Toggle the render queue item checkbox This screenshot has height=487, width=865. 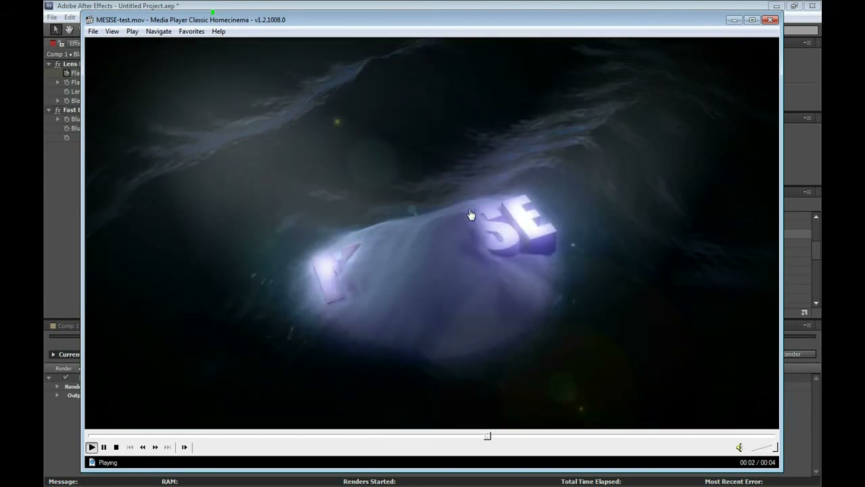click(66, 377)
